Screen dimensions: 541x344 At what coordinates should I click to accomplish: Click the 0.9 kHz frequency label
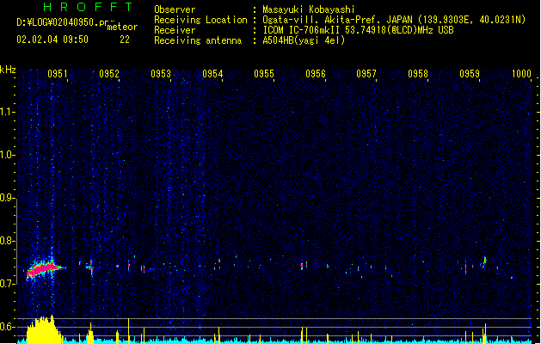(x=7, y=198)
